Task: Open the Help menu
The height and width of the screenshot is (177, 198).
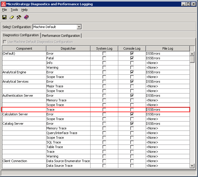Action: pos(25,10)
